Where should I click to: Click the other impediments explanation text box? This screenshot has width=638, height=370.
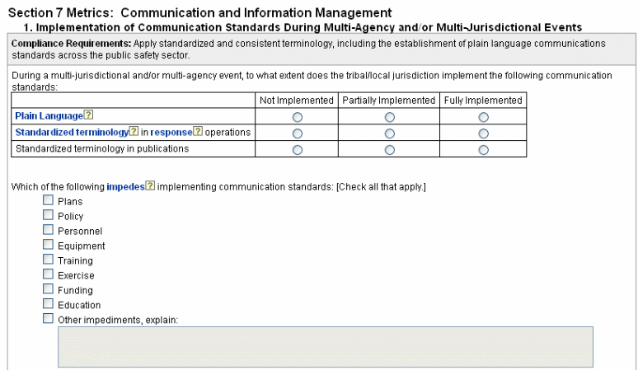pos(325,346)
